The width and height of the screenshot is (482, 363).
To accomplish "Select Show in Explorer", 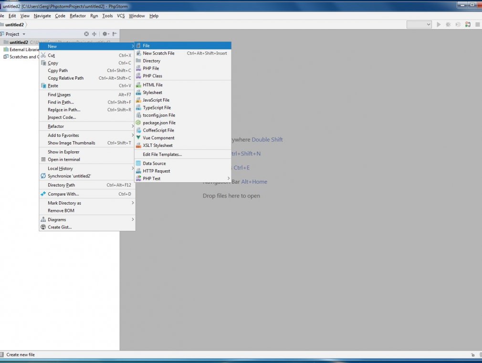I will (87, 152).
